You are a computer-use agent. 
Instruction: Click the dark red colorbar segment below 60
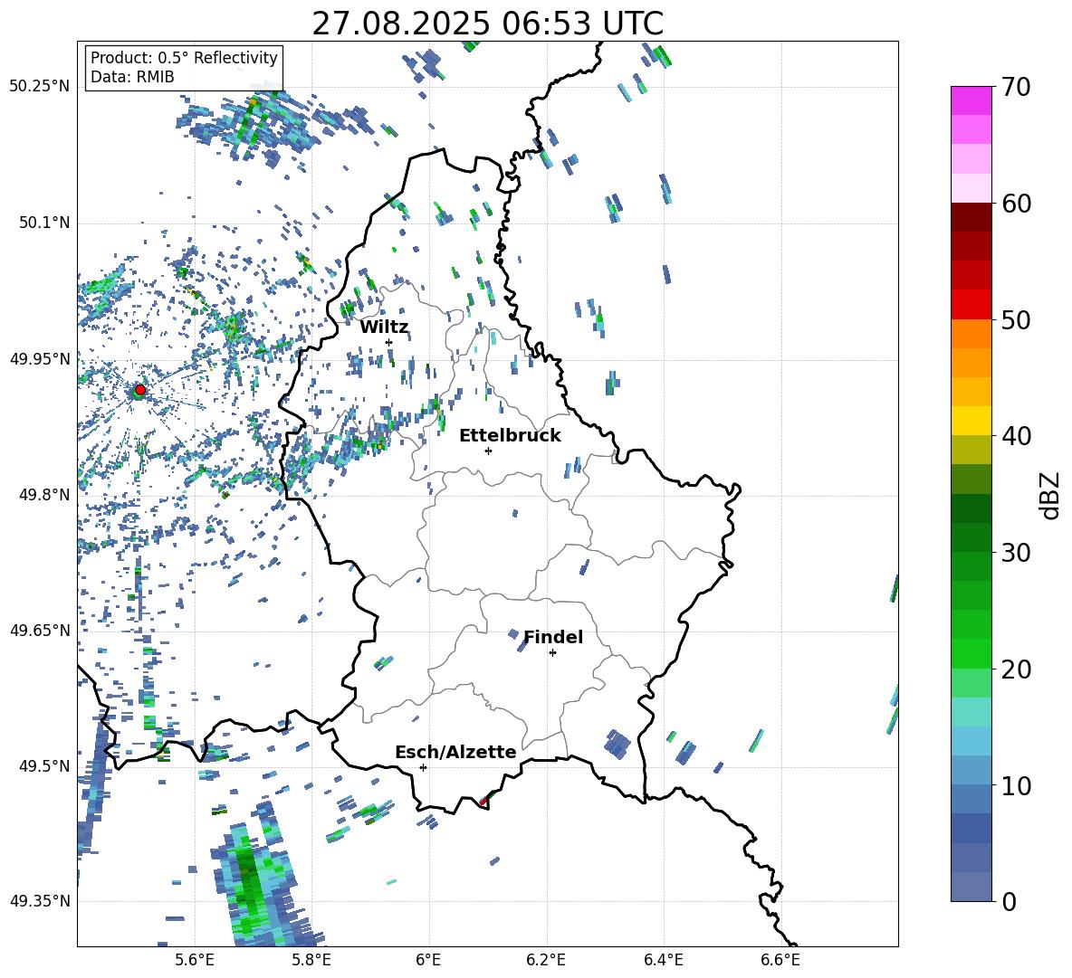(971, 216)
